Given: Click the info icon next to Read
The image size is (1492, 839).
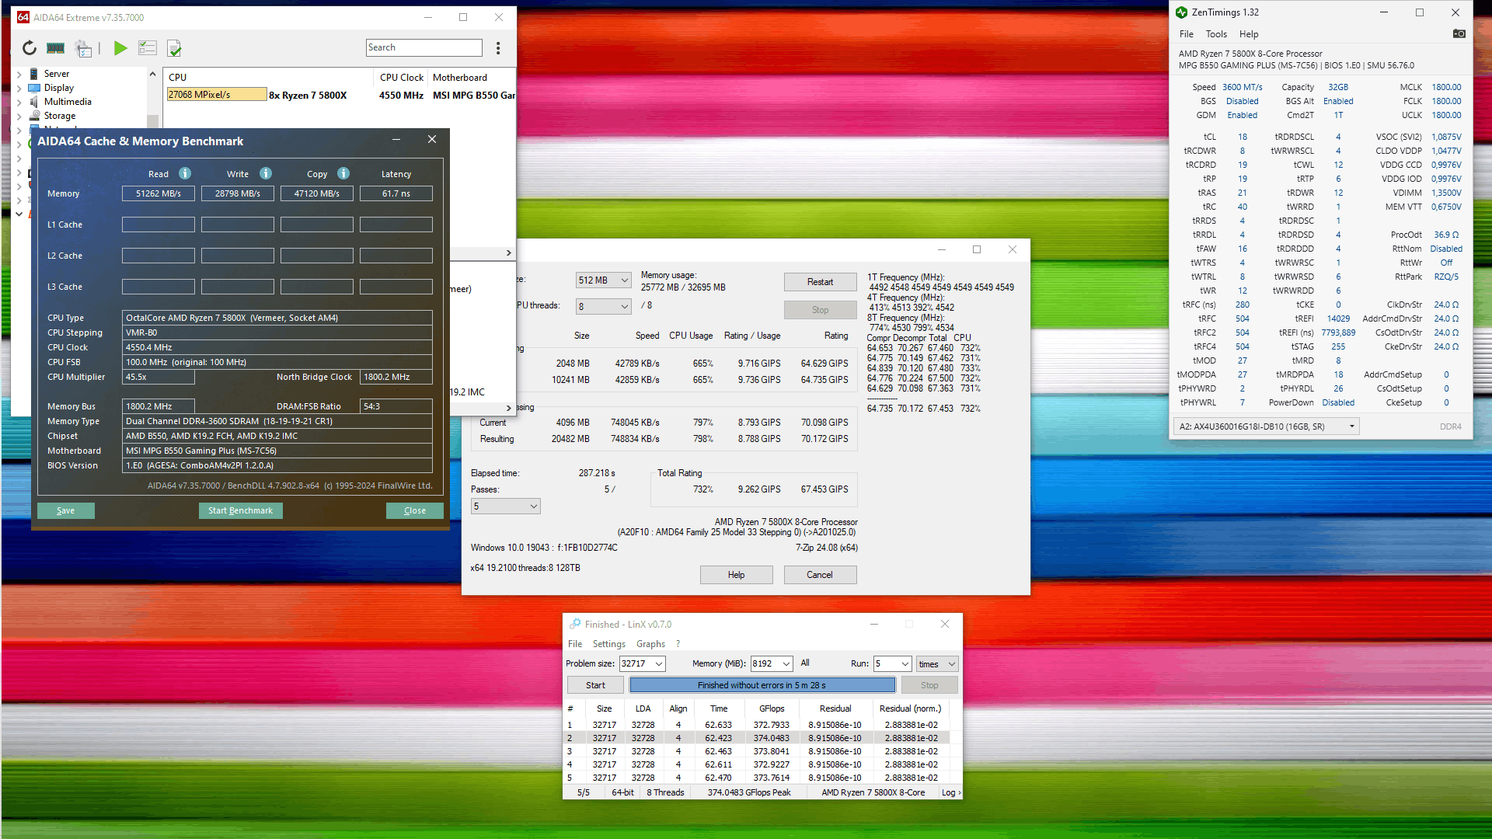Looking at the screenshot, I should [x=185, y=173].
